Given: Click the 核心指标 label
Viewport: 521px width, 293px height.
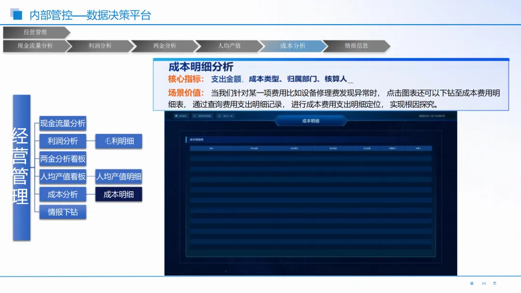Looking at the screenshot, I should (x=186, y=79).
